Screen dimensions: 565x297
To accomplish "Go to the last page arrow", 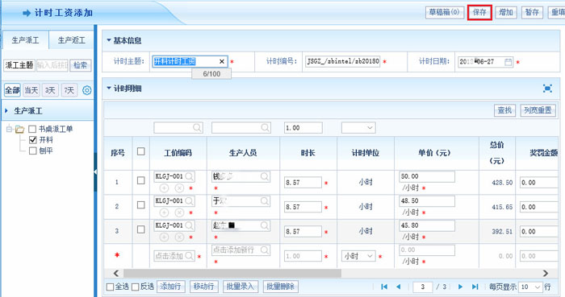I will tap(475, 287).
